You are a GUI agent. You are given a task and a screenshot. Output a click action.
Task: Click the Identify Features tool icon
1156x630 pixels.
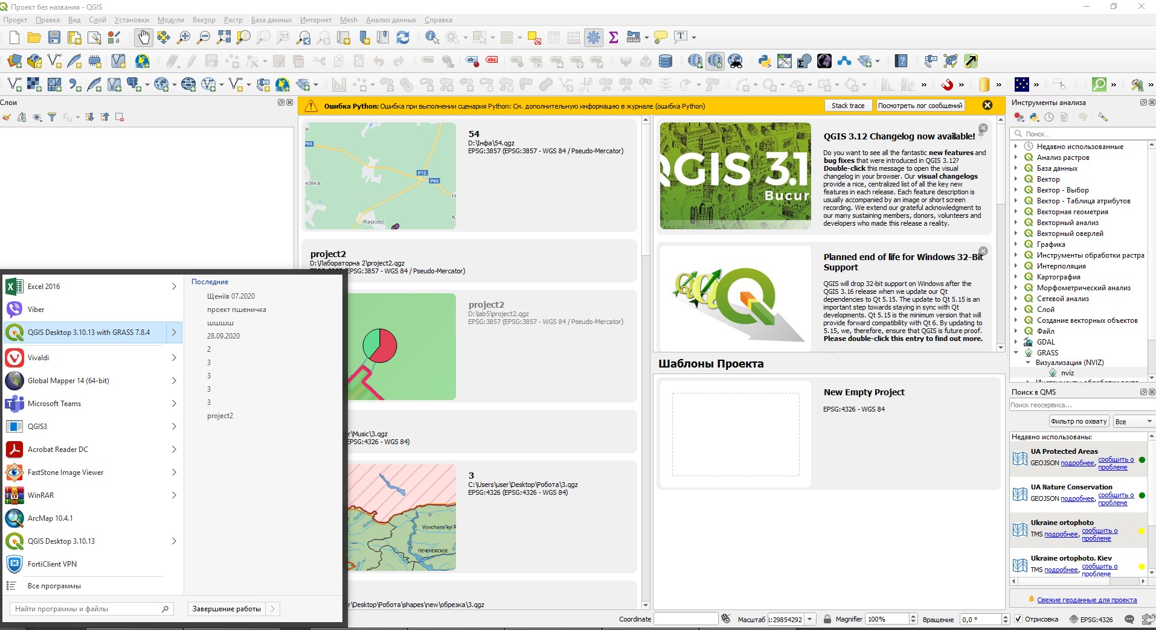coord(432,37)
